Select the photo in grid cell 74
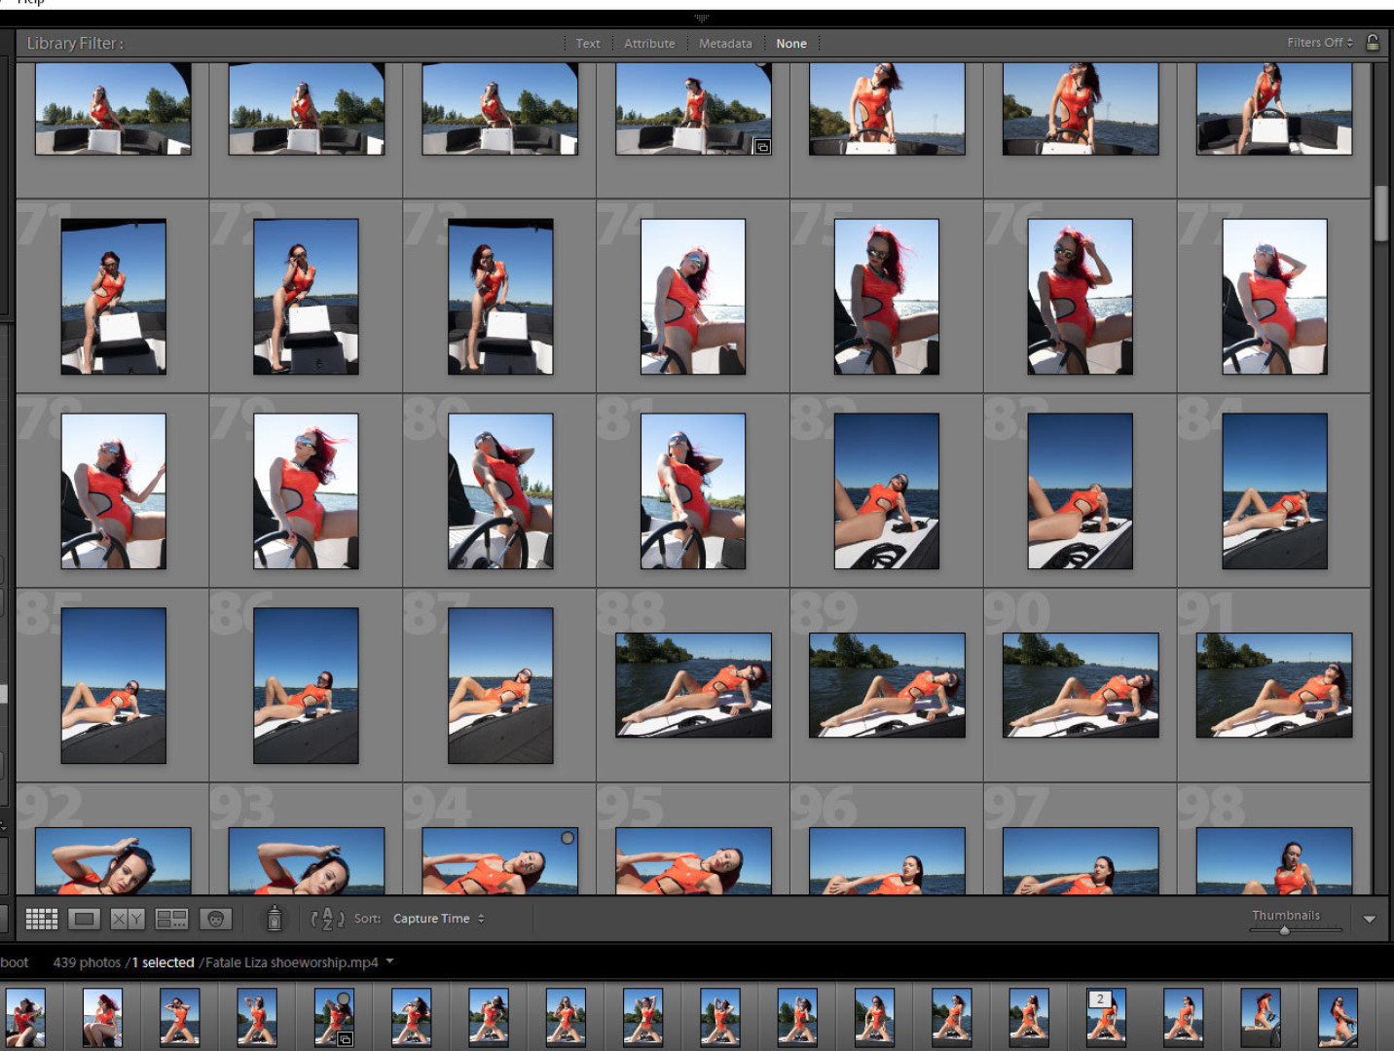The height and width of the screenshot is (1051, 1394). (x=693, y=297)
